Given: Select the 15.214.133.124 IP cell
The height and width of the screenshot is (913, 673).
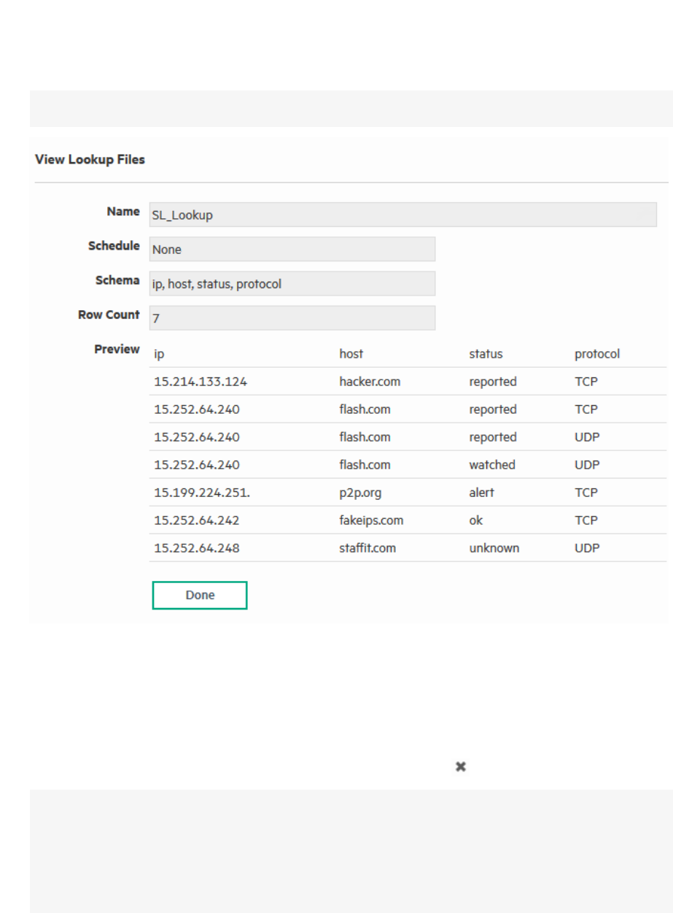Looking at the screenshot, I should (201, 382).
